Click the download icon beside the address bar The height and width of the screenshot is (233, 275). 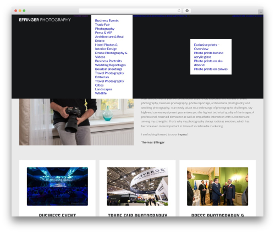[x=187, y=10]
